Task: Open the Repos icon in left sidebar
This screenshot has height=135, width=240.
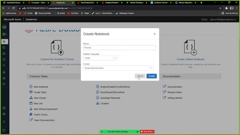Action: click(4, 54)
